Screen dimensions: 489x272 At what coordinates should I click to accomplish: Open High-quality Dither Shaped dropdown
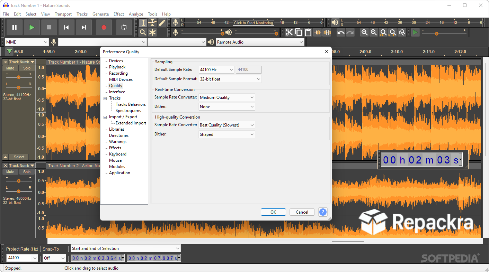pyautogui.click(x=227, y=134)
